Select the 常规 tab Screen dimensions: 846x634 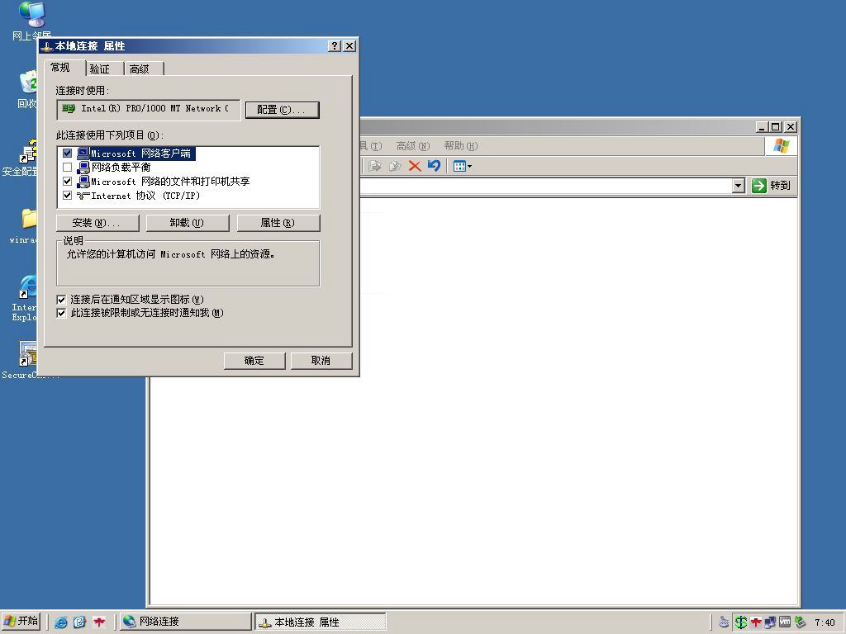60,68
